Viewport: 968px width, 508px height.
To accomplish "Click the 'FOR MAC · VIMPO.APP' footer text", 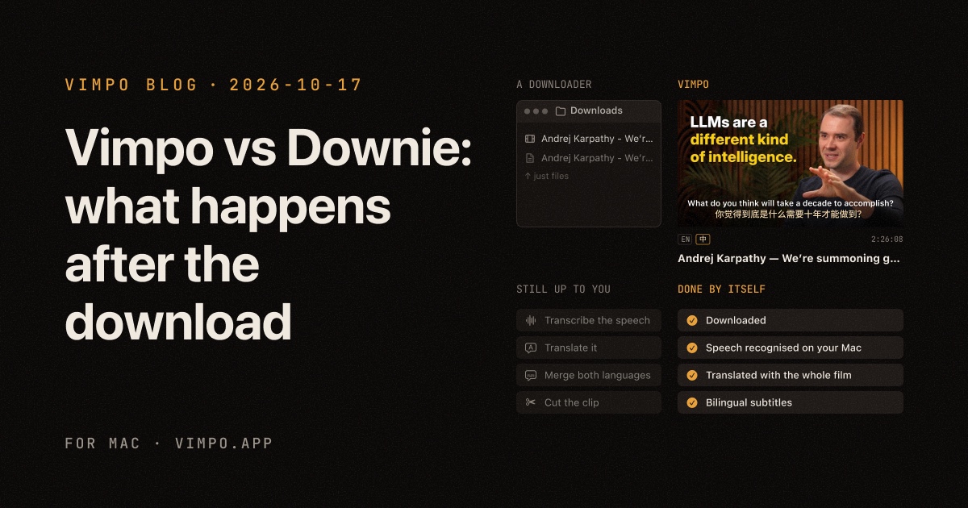I will tap(169, 443).
